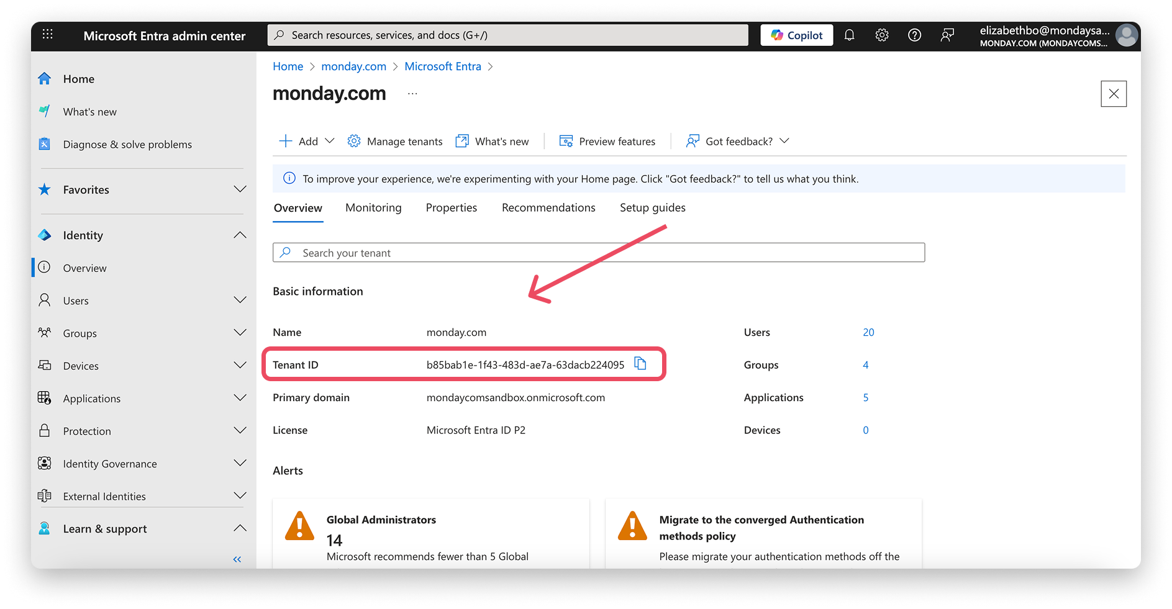1172x609 pixels.
Task: Select the Overview tab
Action: (x=298, y=208)
